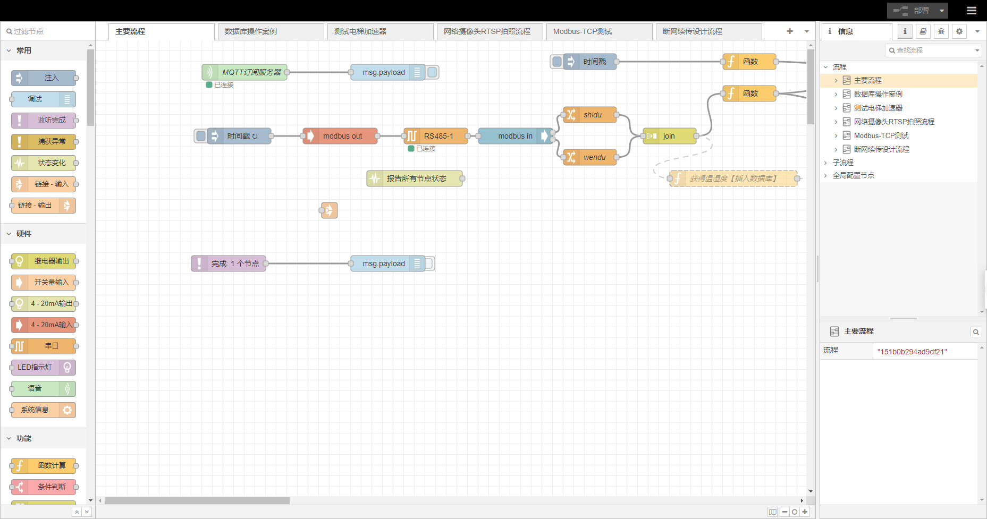Open the deploy options dropdown arrow
This screenshot has width=987, height=519.
[x=942, y=11]
